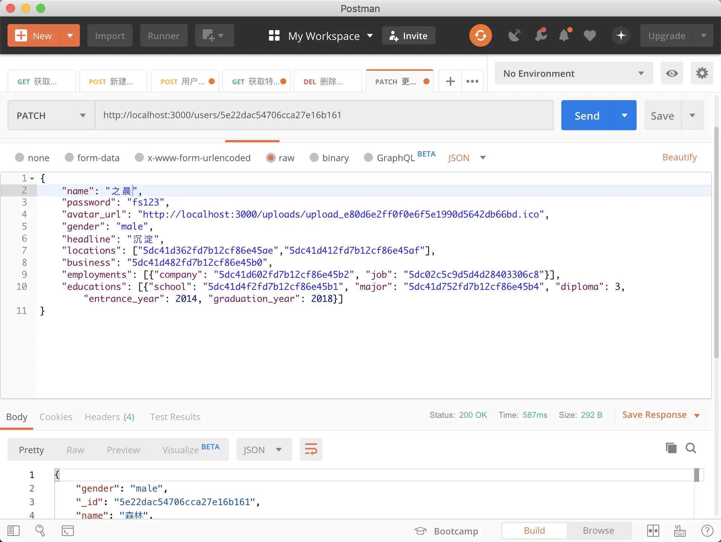
Task: Switch response view to Raw
Action: coord(75,450)
